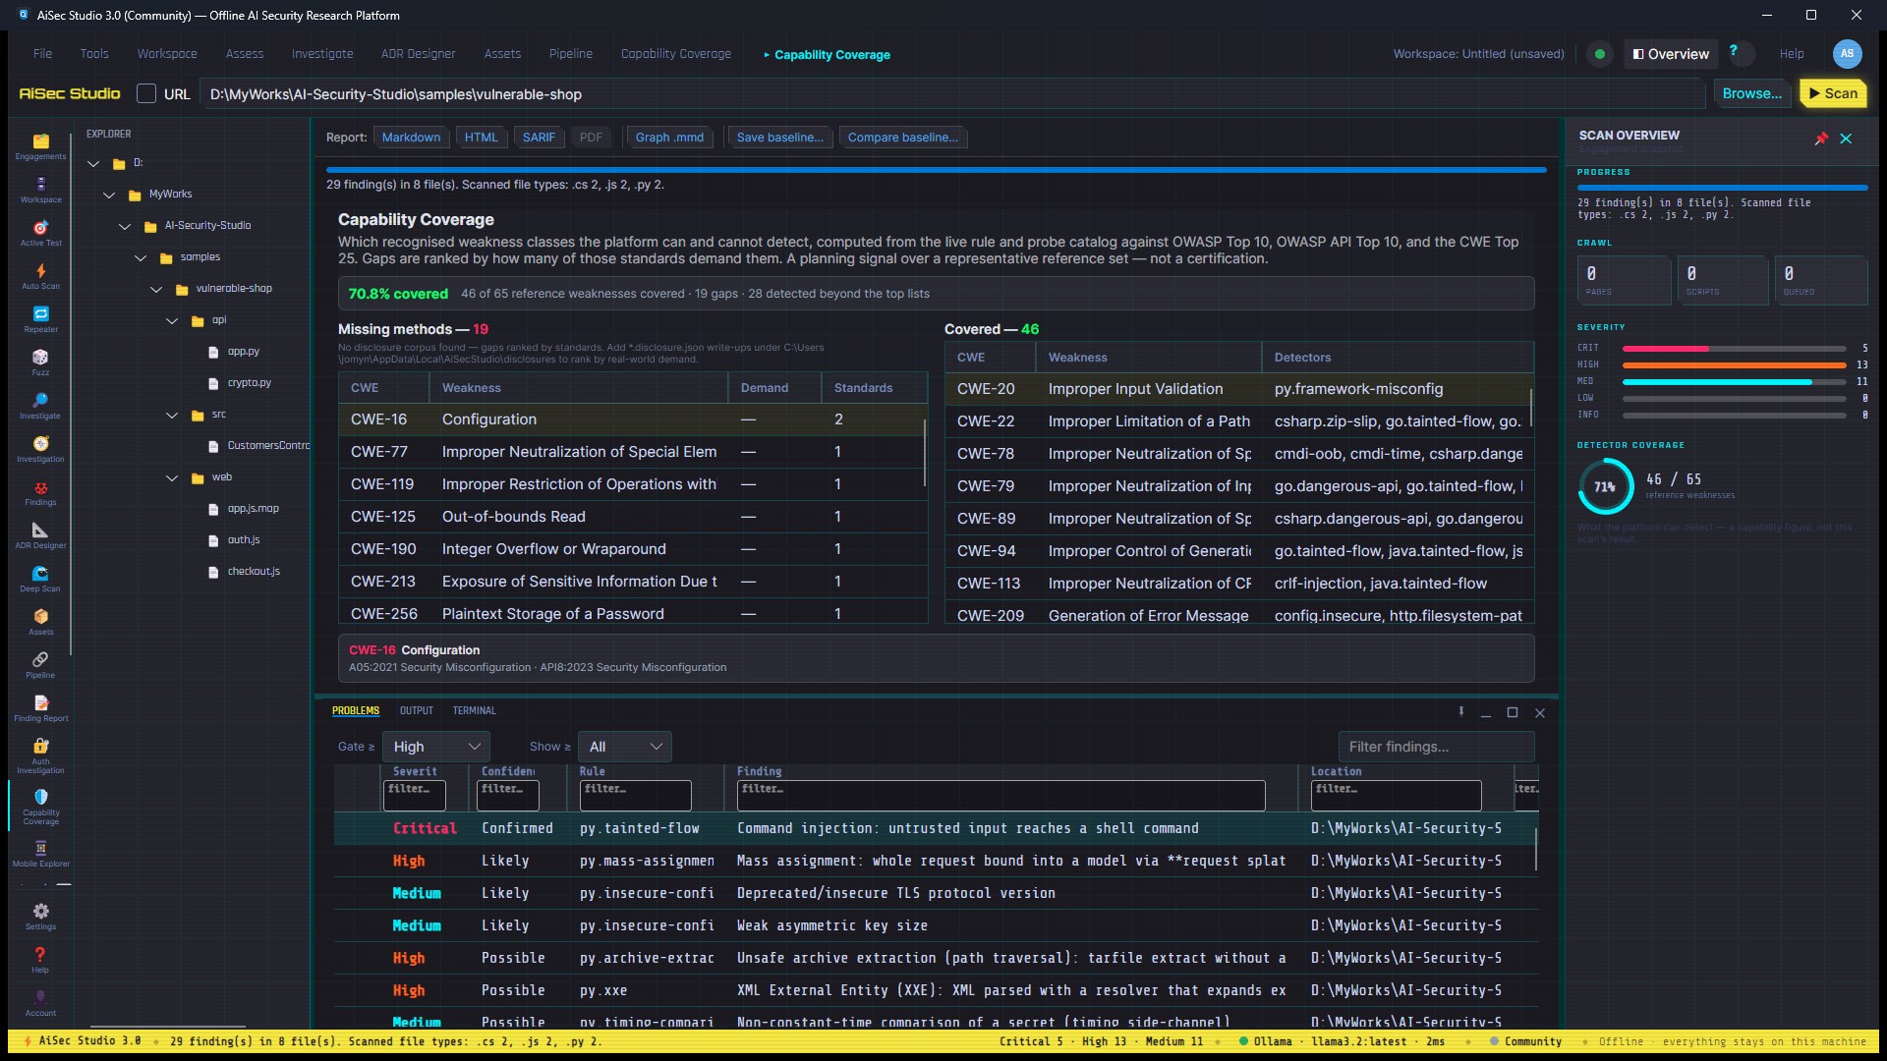Click the scan progress bar in report
The image size is (1887, 1061).
936,170
